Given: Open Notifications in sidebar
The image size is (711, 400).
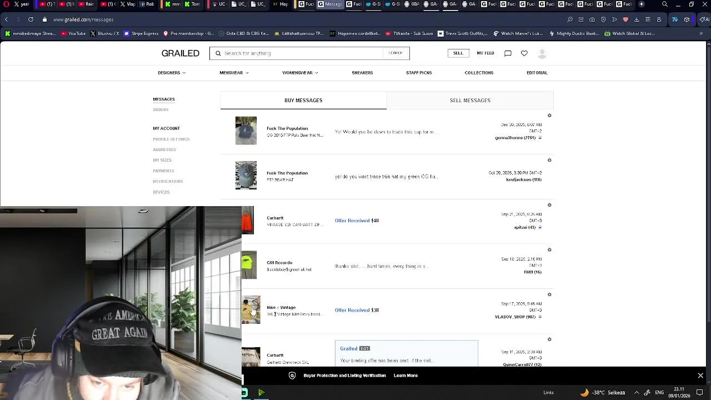Looking at the screenshot, I should [168, 182].
